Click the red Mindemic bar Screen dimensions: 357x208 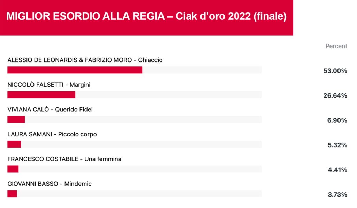(12, 193)
